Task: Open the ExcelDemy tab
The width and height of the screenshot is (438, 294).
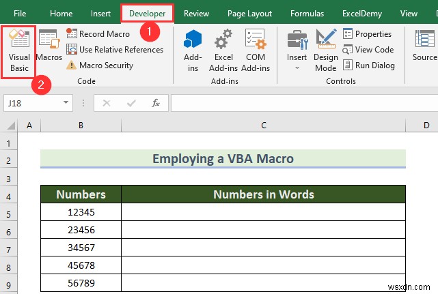Action: (362, 14)
